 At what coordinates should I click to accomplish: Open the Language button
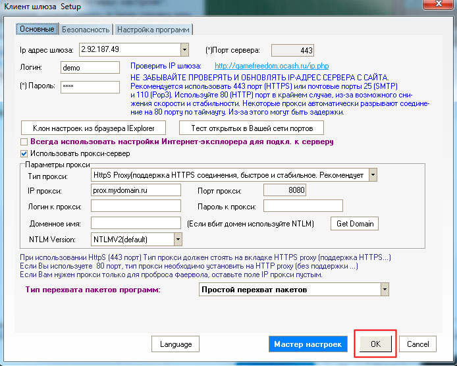click(x=175, y=344)
